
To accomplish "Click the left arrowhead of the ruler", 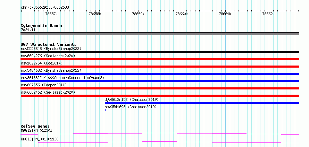I will pos(22,11).
